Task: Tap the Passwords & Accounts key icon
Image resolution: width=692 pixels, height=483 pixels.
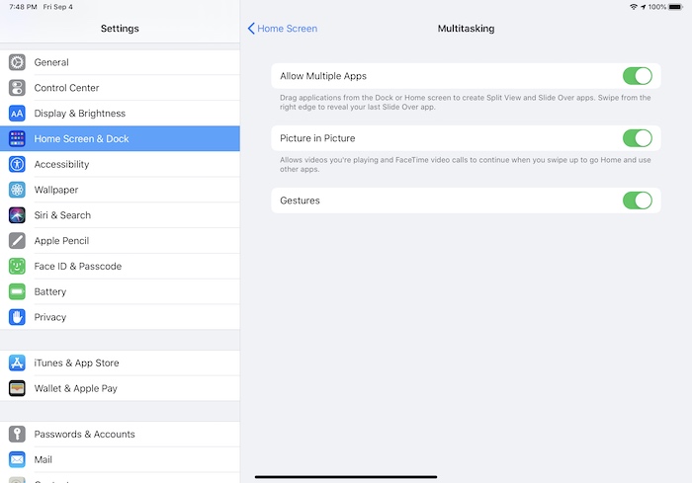Action: (17, 434)
